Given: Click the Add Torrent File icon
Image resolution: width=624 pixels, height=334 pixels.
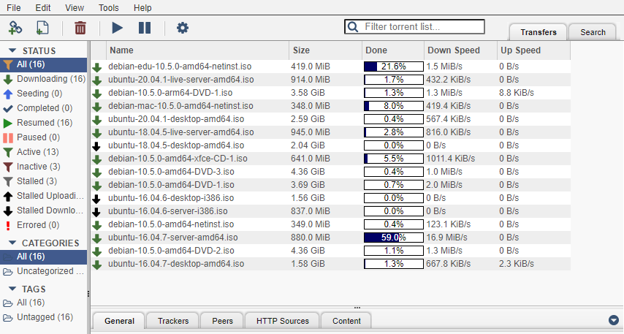Looking at the screenshot, I should [x=42, y=28].
